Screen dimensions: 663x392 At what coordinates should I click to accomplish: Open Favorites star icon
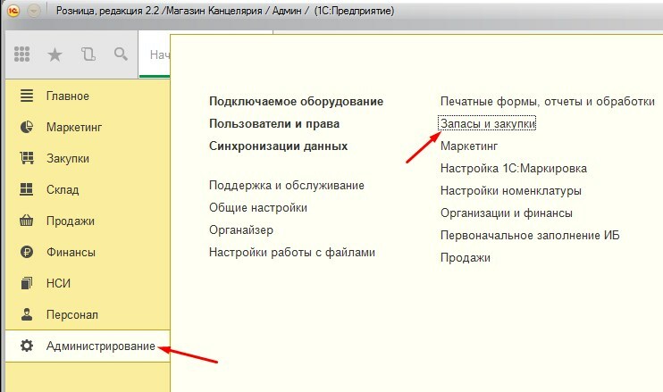(x=55, y=54)
